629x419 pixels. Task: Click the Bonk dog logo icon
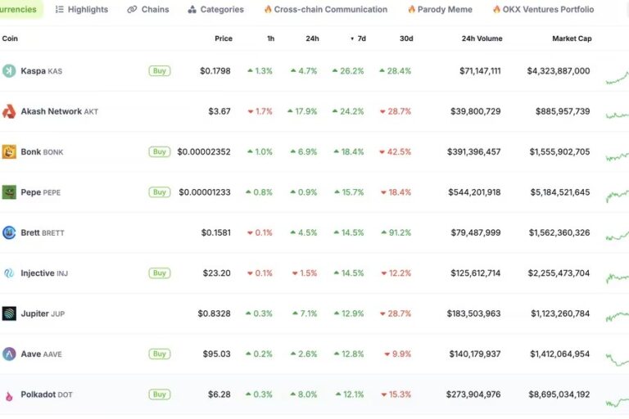(9, 152)
